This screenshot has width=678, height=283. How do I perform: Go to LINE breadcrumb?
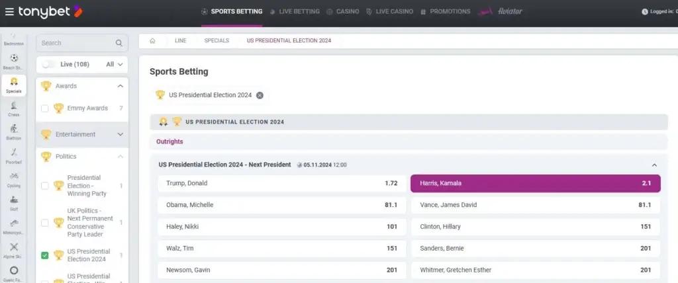pos(180,40)
